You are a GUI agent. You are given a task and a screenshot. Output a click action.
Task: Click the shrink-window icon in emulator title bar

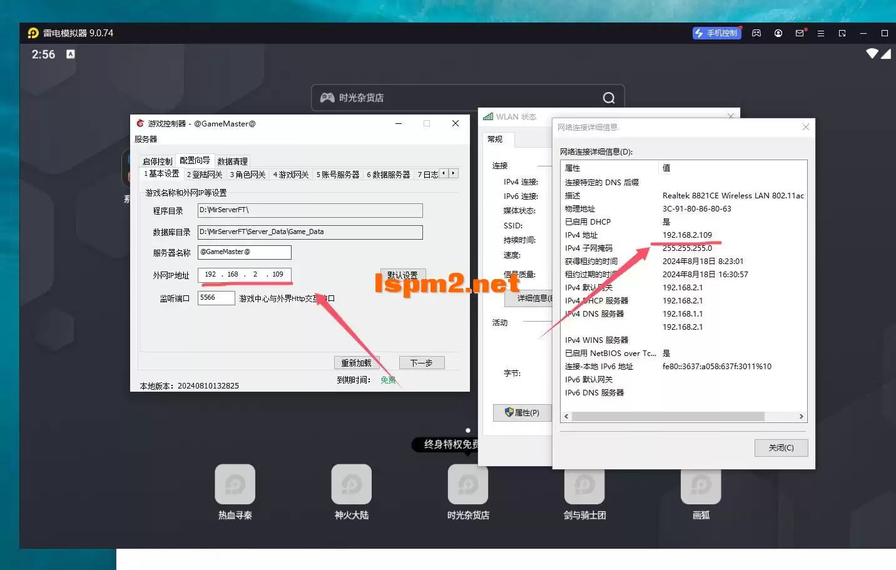pyautogui.click(x=842, y=33)
